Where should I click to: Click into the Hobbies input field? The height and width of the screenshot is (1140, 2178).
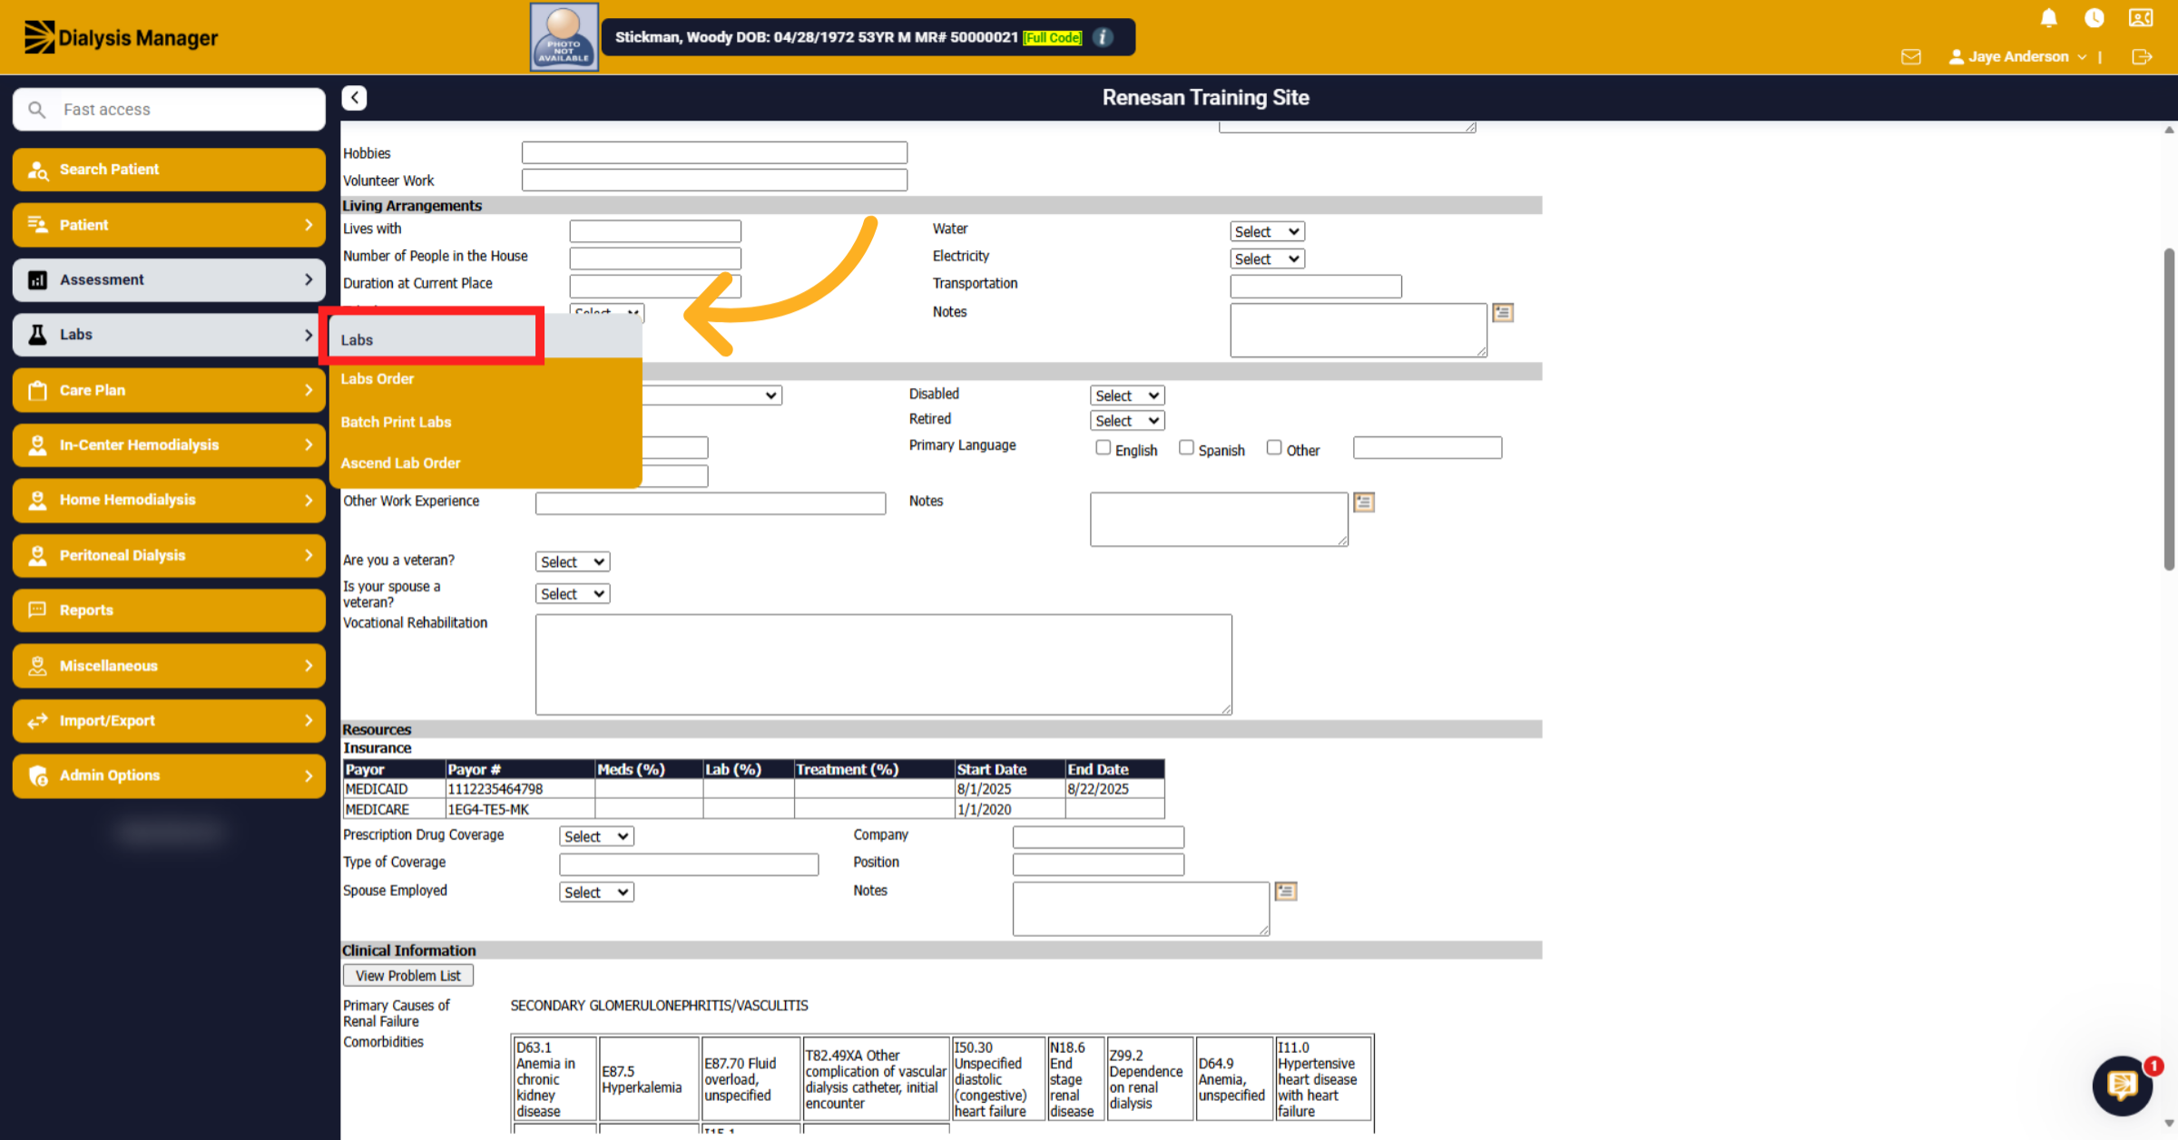[x=714, y=153]
